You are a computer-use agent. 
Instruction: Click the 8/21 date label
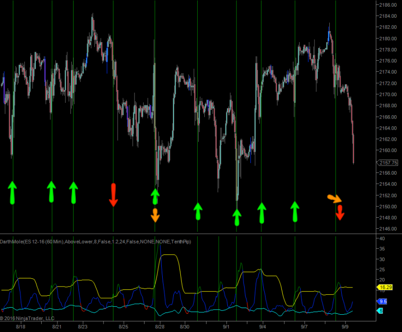[x=56, y=327]
